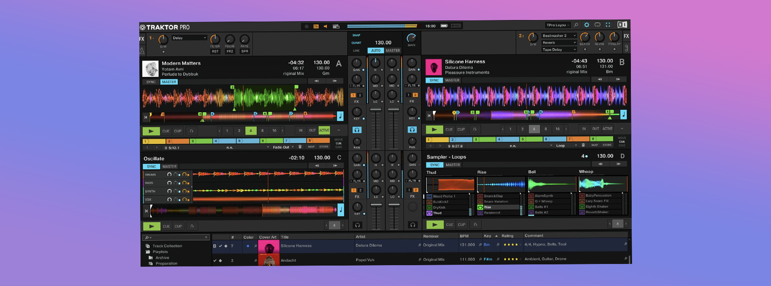Click FRZ button in FX unit 1

coord(230,51)
